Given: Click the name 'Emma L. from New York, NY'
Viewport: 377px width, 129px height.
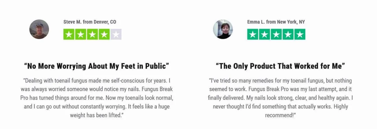Looking at the screenshot, I should click(276, 22).
